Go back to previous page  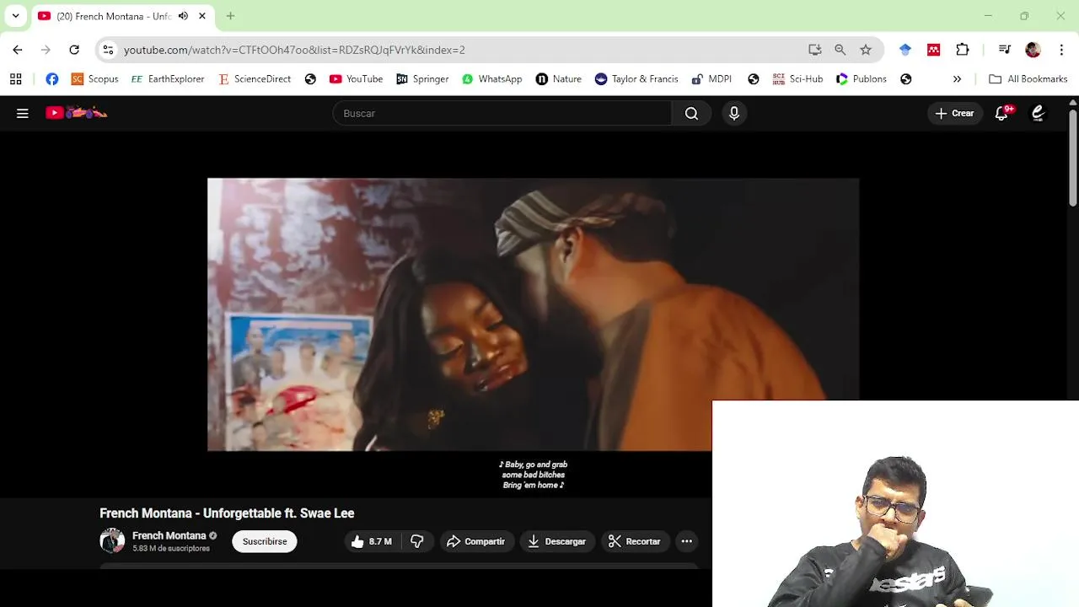(18, 50)
